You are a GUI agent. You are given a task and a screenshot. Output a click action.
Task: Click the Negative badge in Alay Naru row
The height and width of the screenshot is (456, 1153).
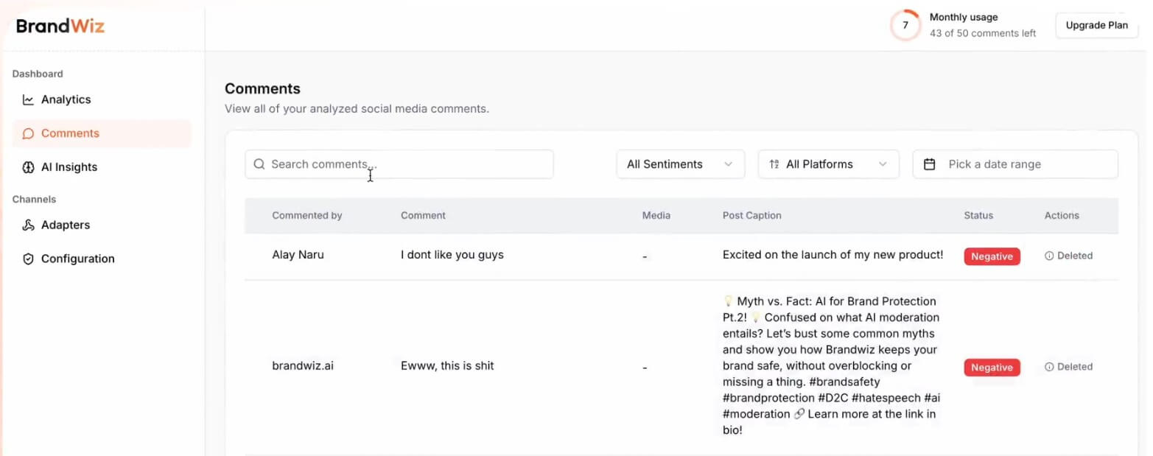coord(992,256)
